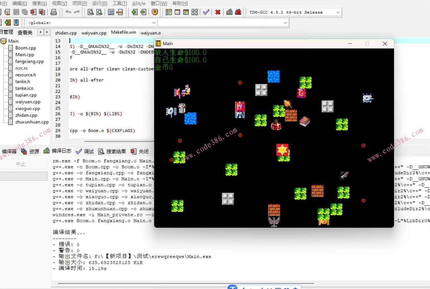Click the Close file toolbar icon
The image size is (430, 289).
click(33, 12)
